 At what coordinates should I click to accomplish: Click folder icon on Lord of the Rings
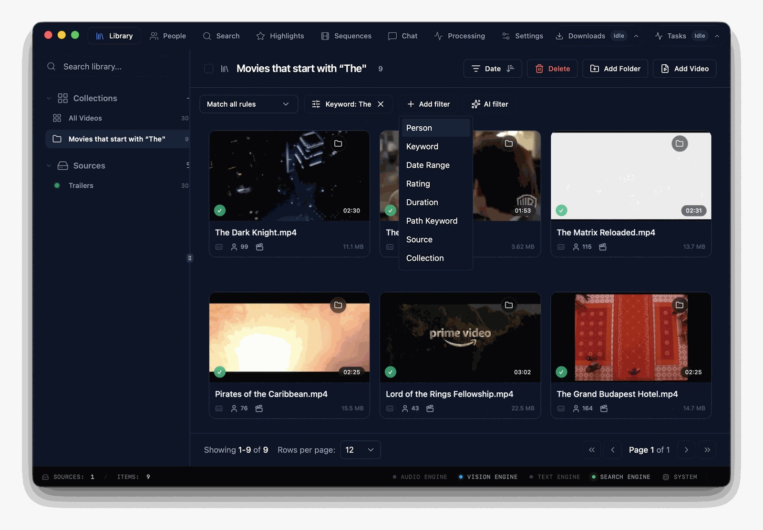509,305
